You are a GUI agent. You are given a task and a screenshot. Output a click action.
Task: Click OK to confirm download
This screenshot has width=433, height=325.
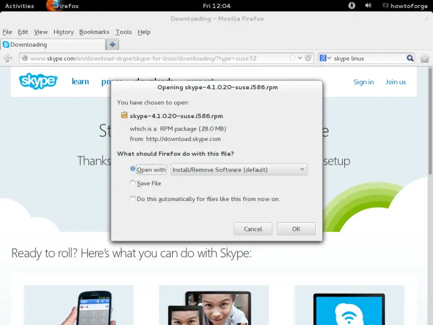[x=296, y=229]
